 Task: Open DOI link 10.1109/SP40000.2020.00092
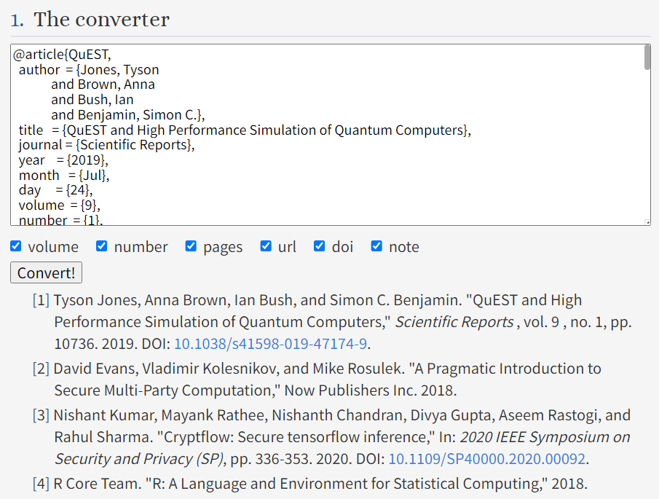(487, 459)
